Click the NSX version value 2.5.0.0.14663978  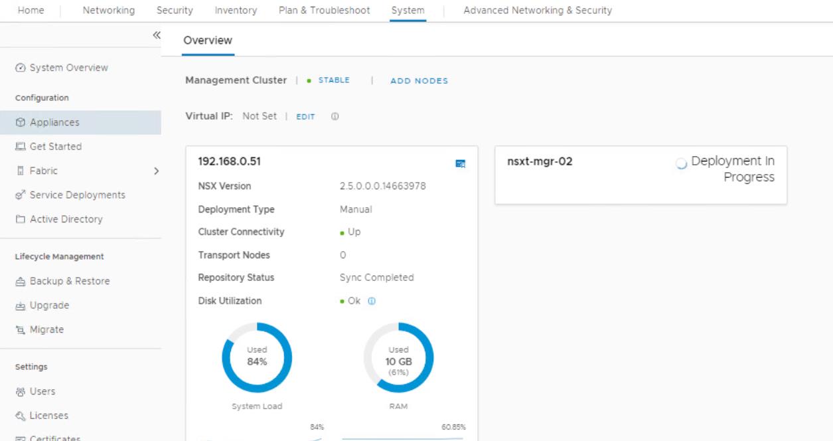coord(383,185)
